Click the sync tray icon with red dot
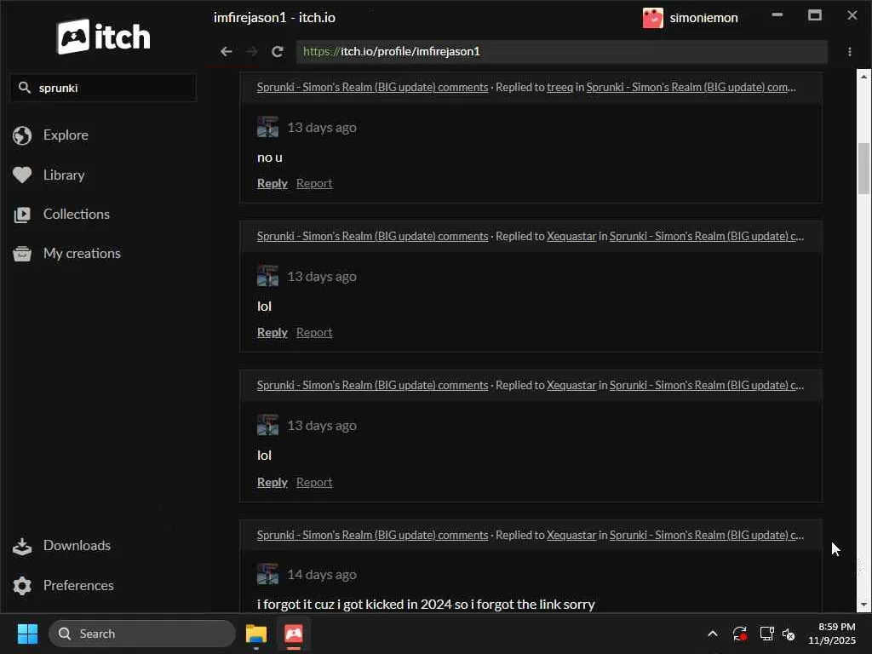 pyautogui.click(x=739, y=634)
